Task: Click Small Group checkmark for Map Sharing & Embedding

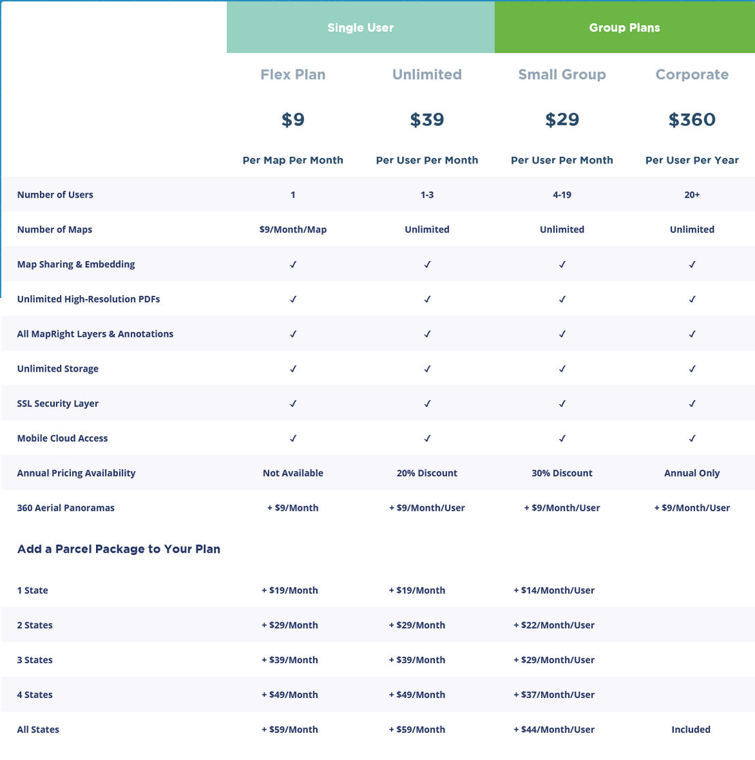Action: pos(562,264)
